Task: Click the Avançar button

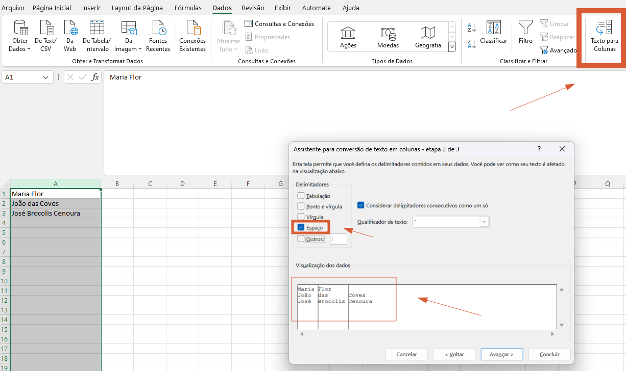Action: click(501, 354)
